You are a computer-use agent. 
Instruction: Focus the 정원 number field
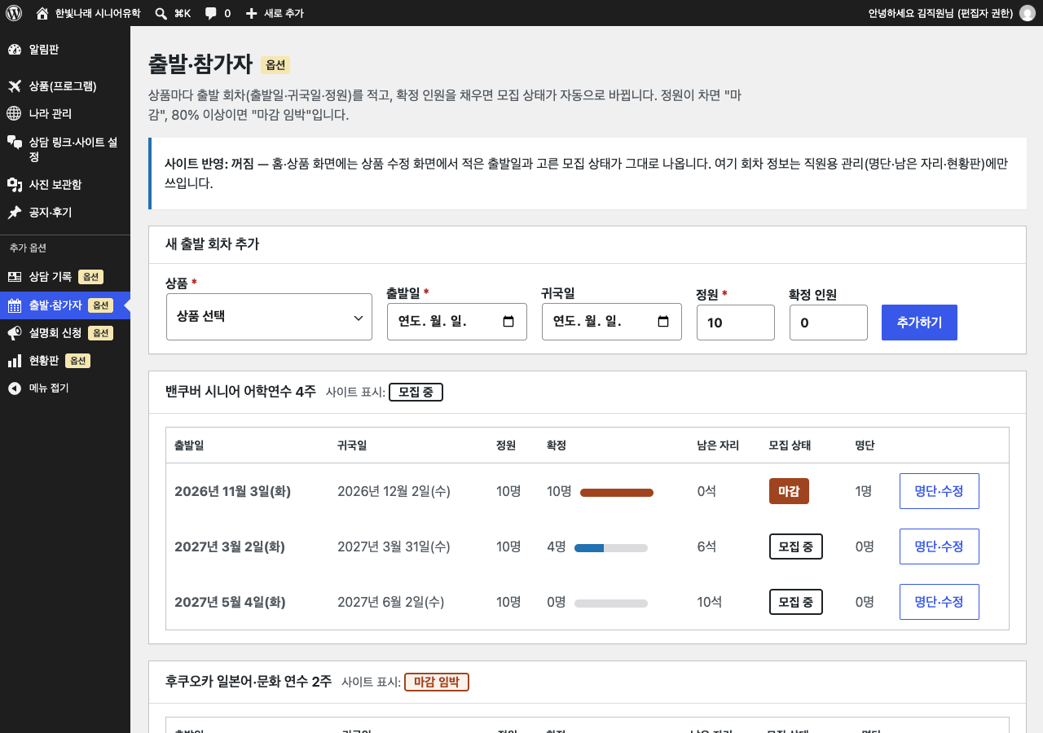click(x=736, y=323)
